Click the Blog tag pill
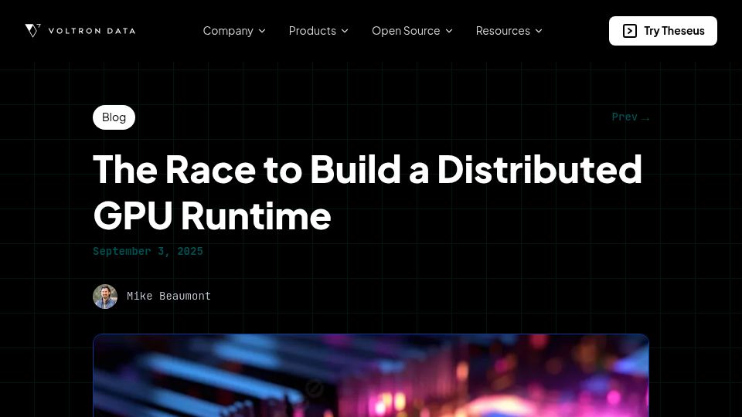 tap(114, 117)
